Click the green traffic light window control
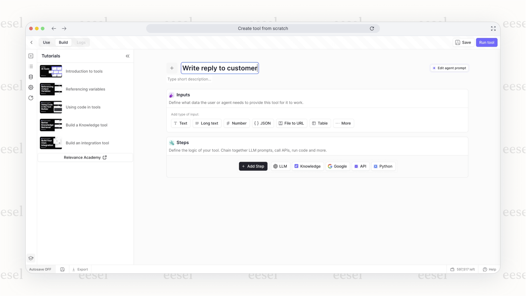Image resolution: width=526 pixels, height=296 pixels. (43, 28)
